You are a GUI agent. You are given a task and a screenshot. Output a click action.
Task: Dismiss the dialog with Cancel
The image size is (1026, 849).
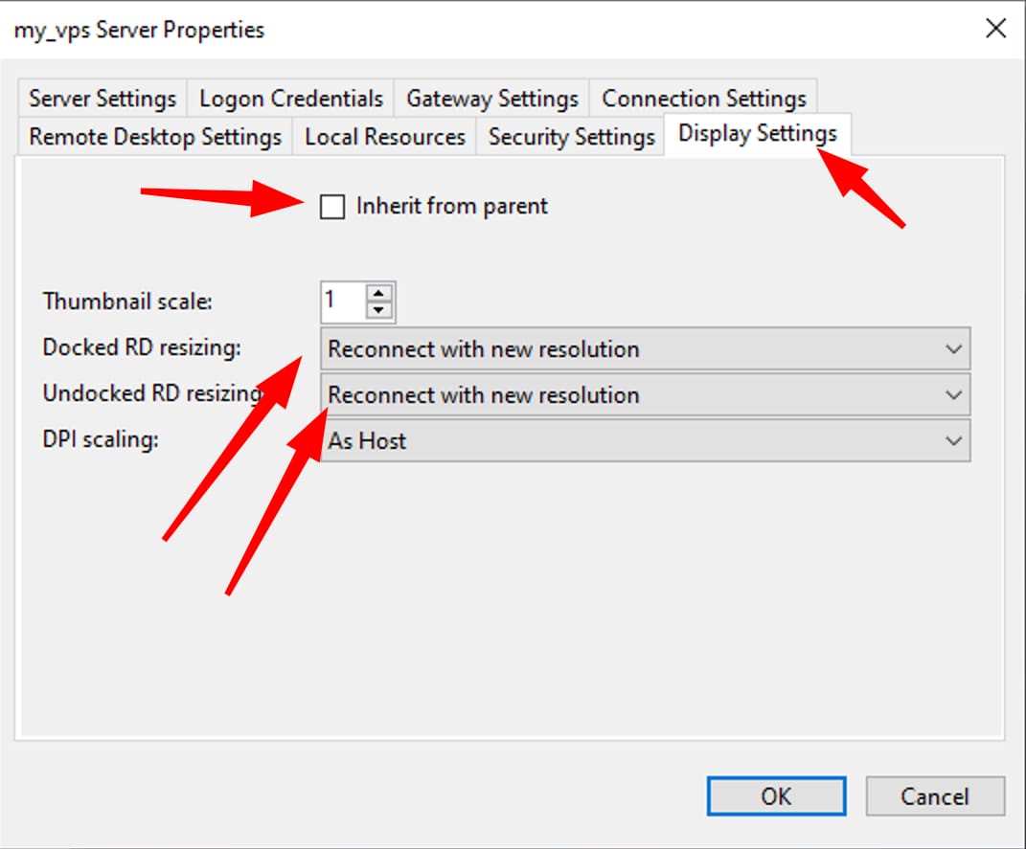coord(934,796)
